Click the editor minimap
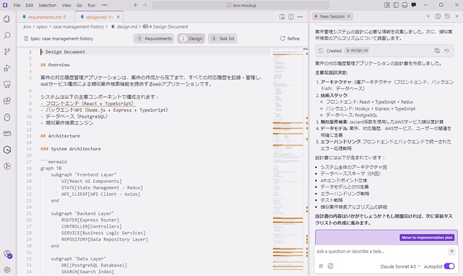 pyautogui.click(x=287, y=160)
